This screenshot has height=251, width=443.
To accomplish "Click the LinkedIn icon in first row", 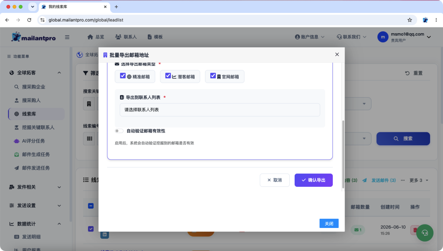I will pos(105,235).
